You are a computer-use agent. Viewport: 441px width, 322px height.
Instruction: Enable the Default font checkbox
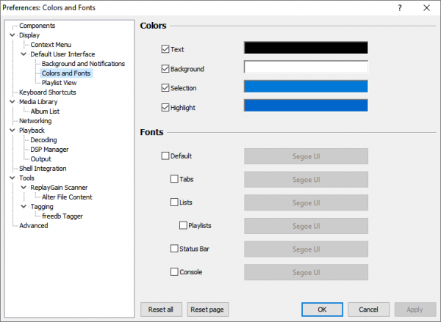165,156
